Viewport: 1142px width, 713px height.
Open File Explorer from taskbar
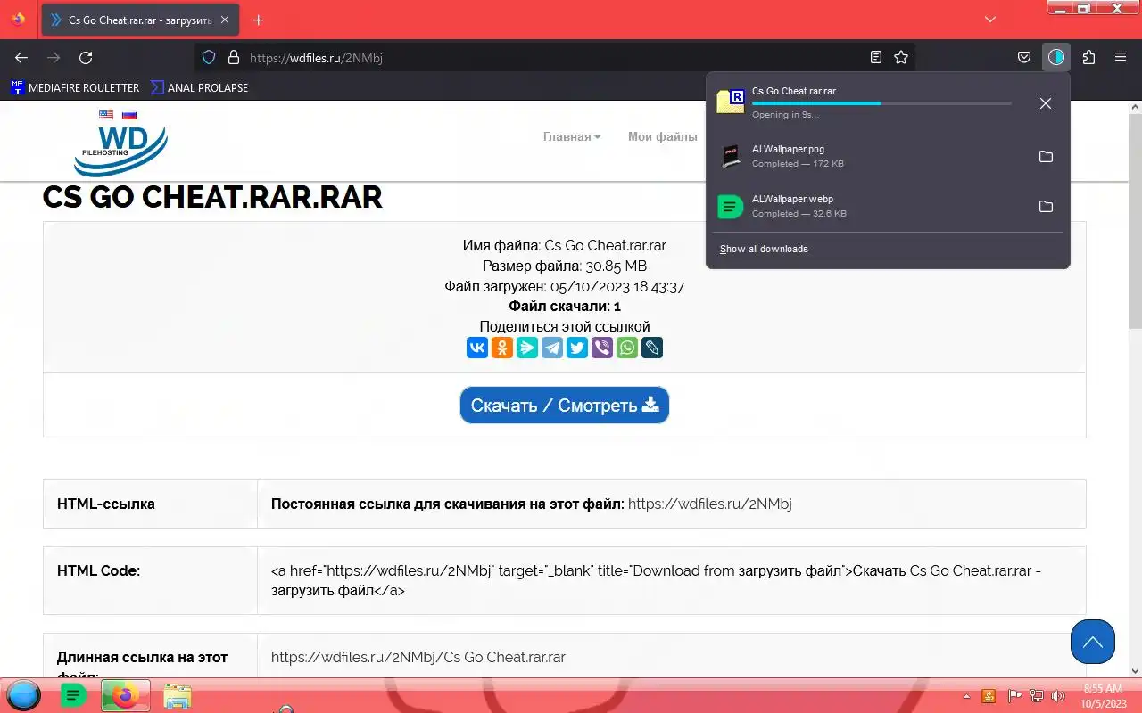(178, 696)
